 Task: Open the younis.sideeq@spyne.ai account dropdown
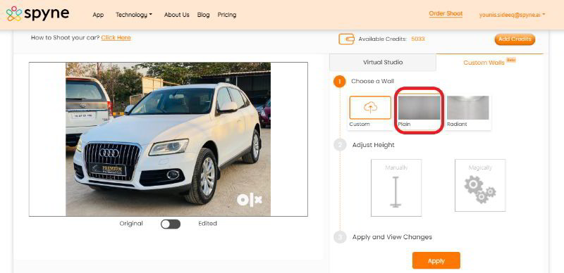coord(513,15)
